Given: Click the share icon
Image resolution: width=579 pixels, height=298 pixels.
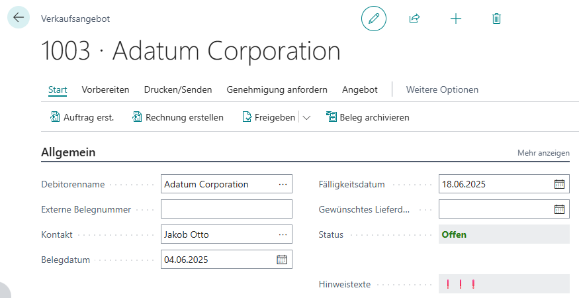Looking at the screenshot, I should (414, 19).
